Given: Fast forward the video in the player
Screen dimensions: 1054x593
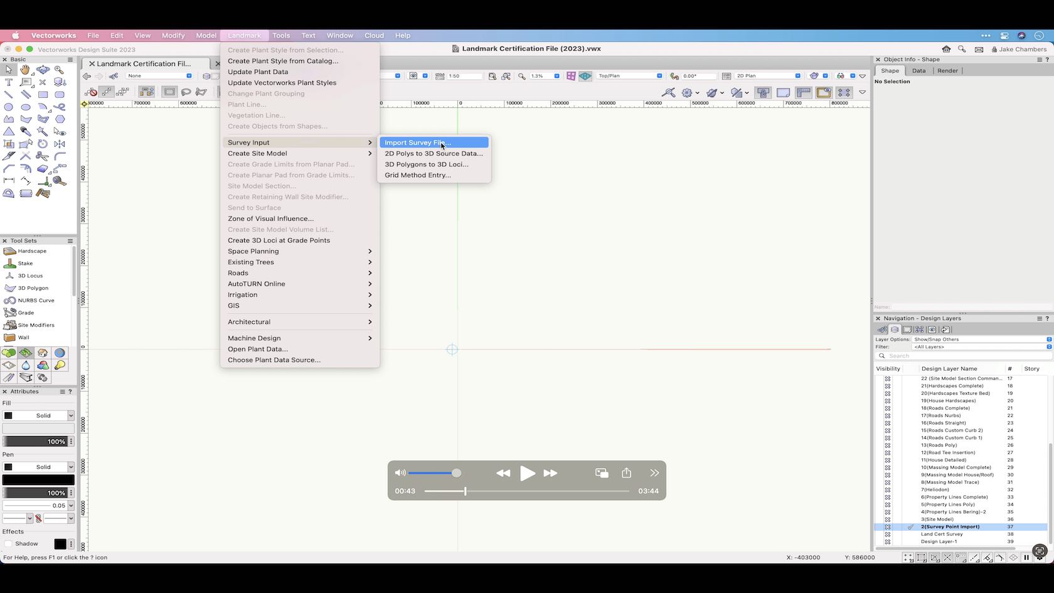Looking at the screenshot, I should tap(550, 473).
